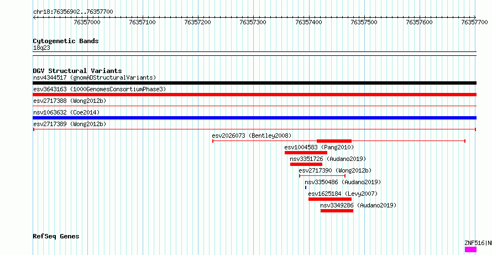Click the 76357000 ruler tick label
Viewport: 492px width, 255px height.
pyautogui.click(x=87, y=22)
